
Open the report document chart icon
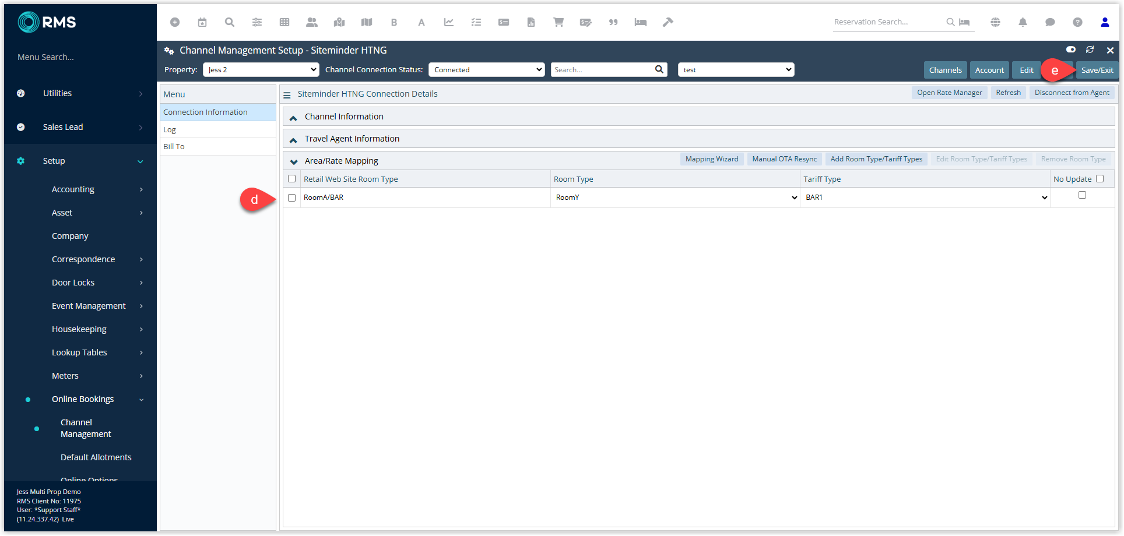coord(531,22)
